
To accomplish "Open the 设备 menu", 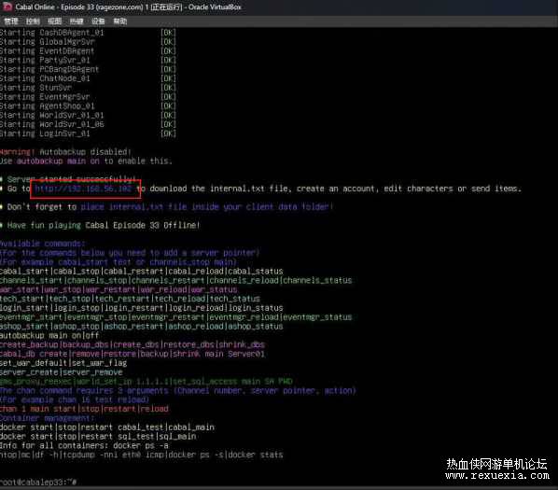I will [98, 21].
